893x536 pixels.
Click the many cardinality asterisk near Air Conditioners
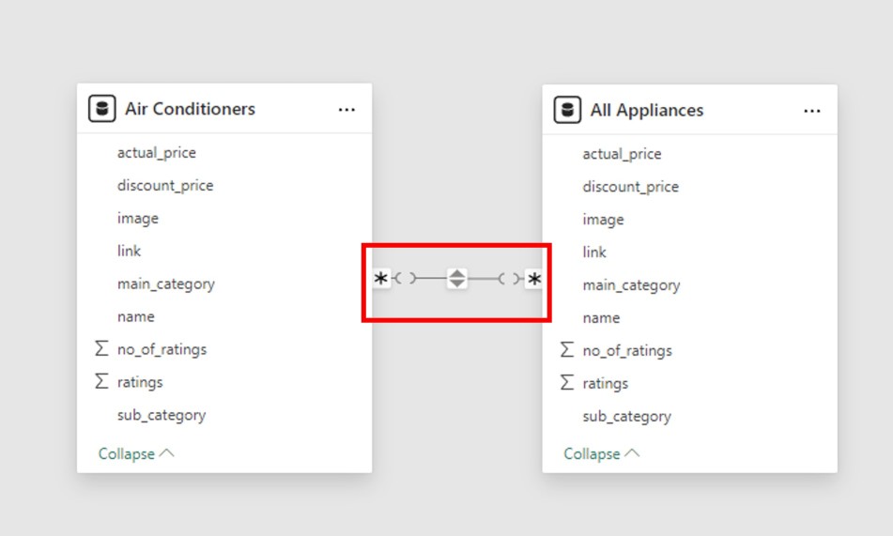tap(380, 279)
